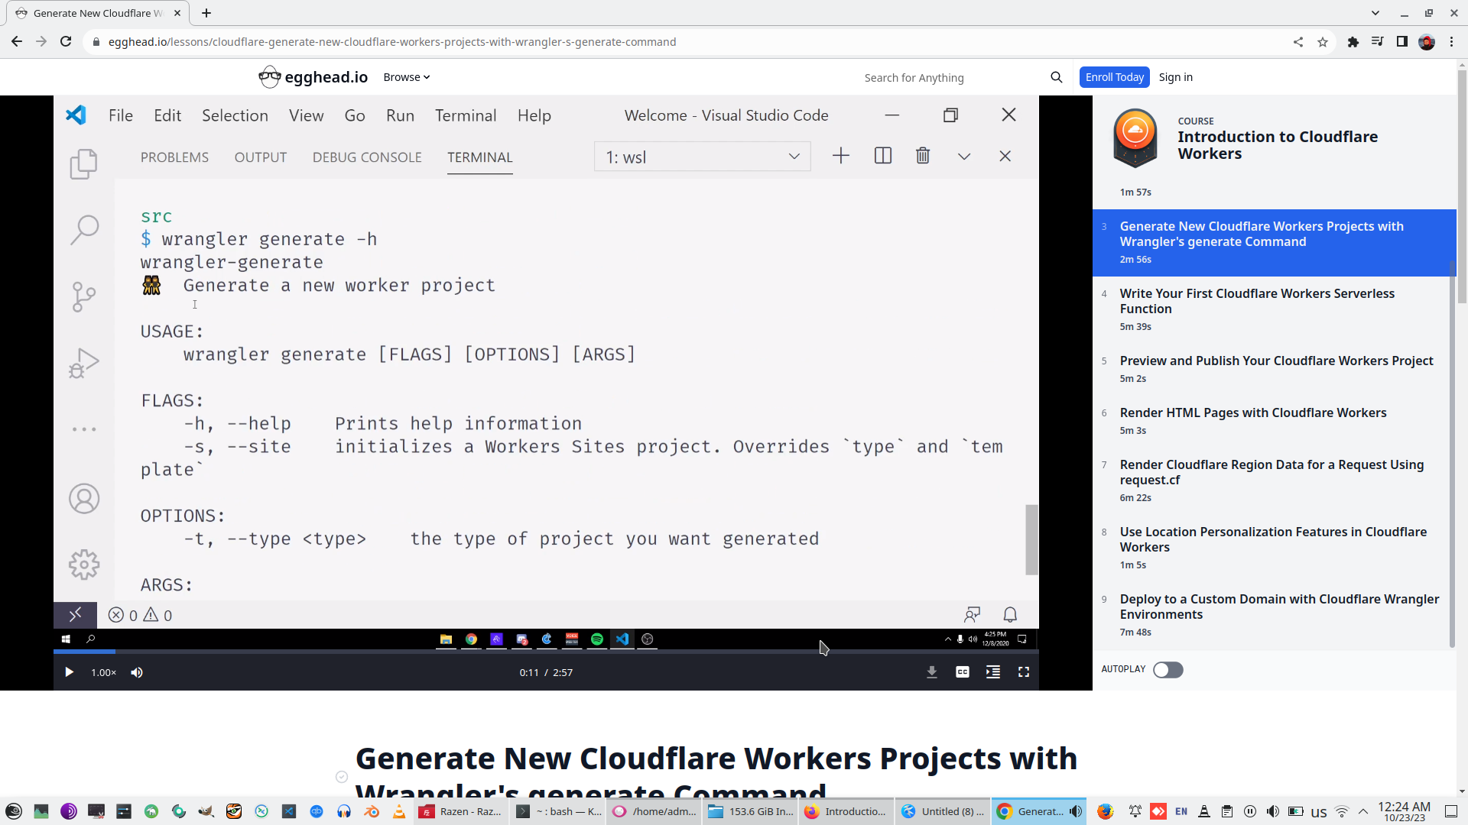Enable closed captions on the video player
This screenshot has width=1468, height=825.
(962, 672)
